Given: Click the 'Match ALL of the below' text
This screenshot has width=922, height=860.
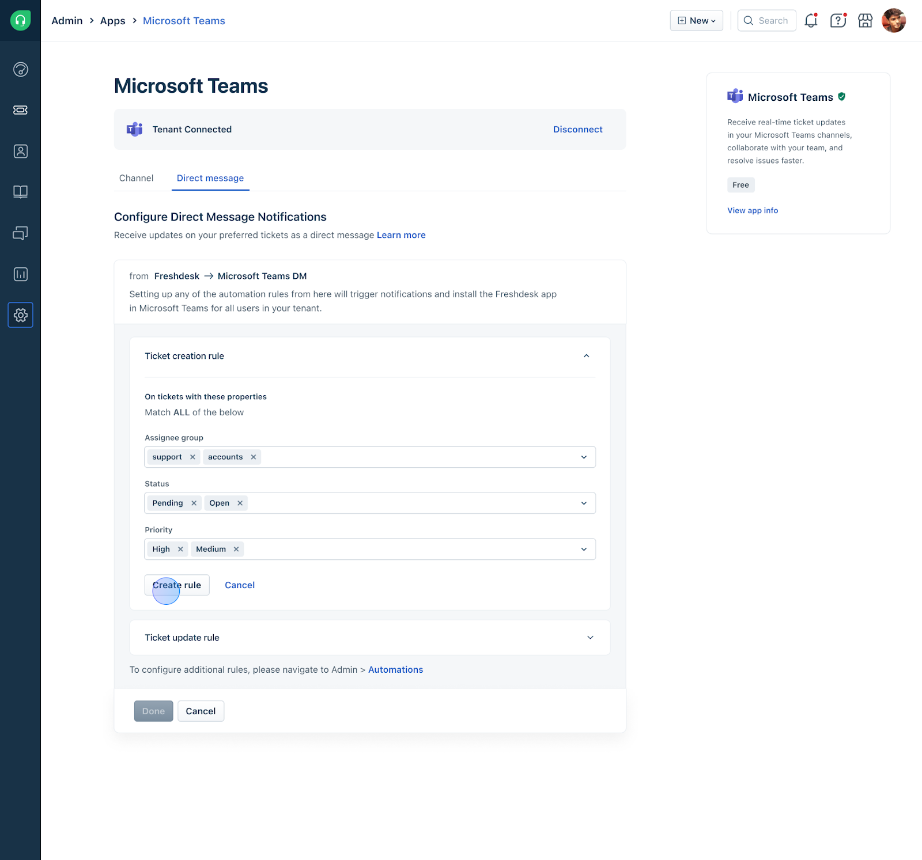Looking at the screenshot, I should 194,412.
